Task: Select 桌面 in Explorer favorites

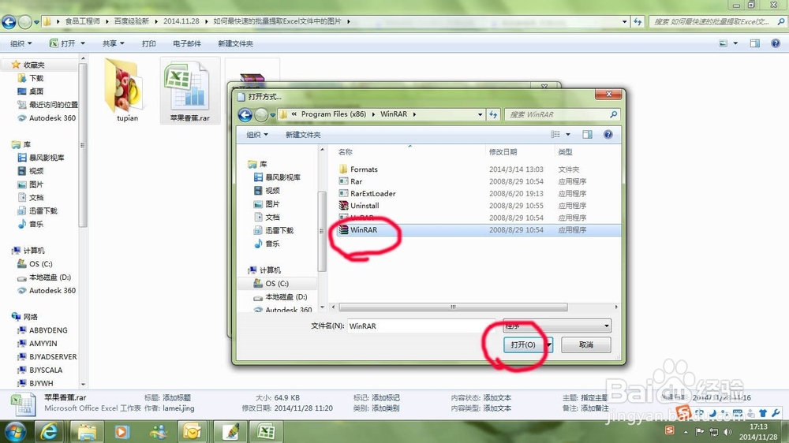Action: 36,91
